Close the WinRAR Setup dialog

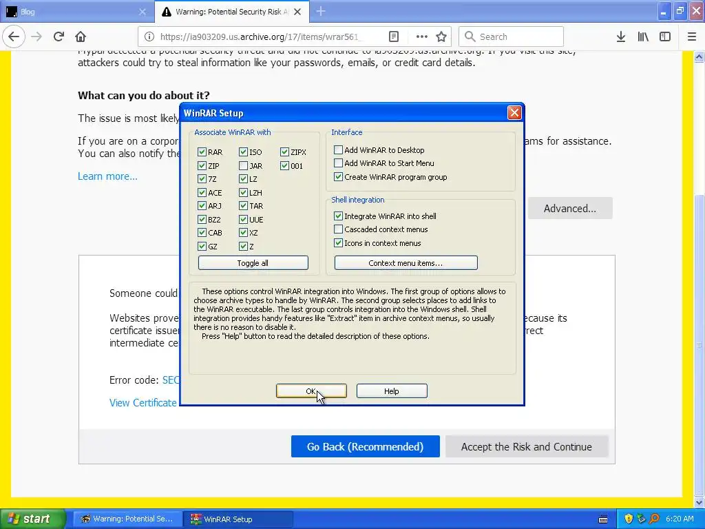tap(514, 112)
